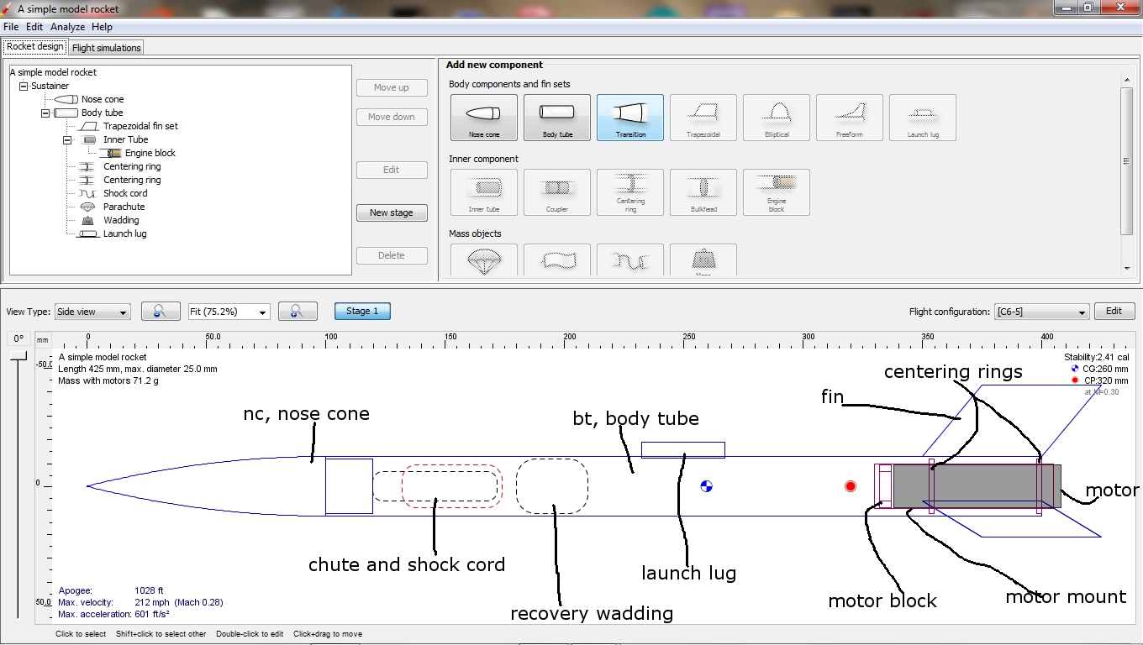This screenshot has height=645, width=1143.
Task: Add a Parachute mass object
Action: 484,260
